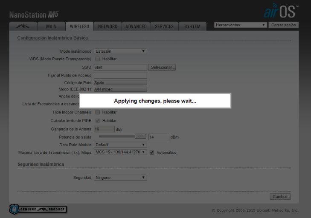Focus the Fijar al Punto de Acceso field
The image size is (311, 218).
[120, 75]
